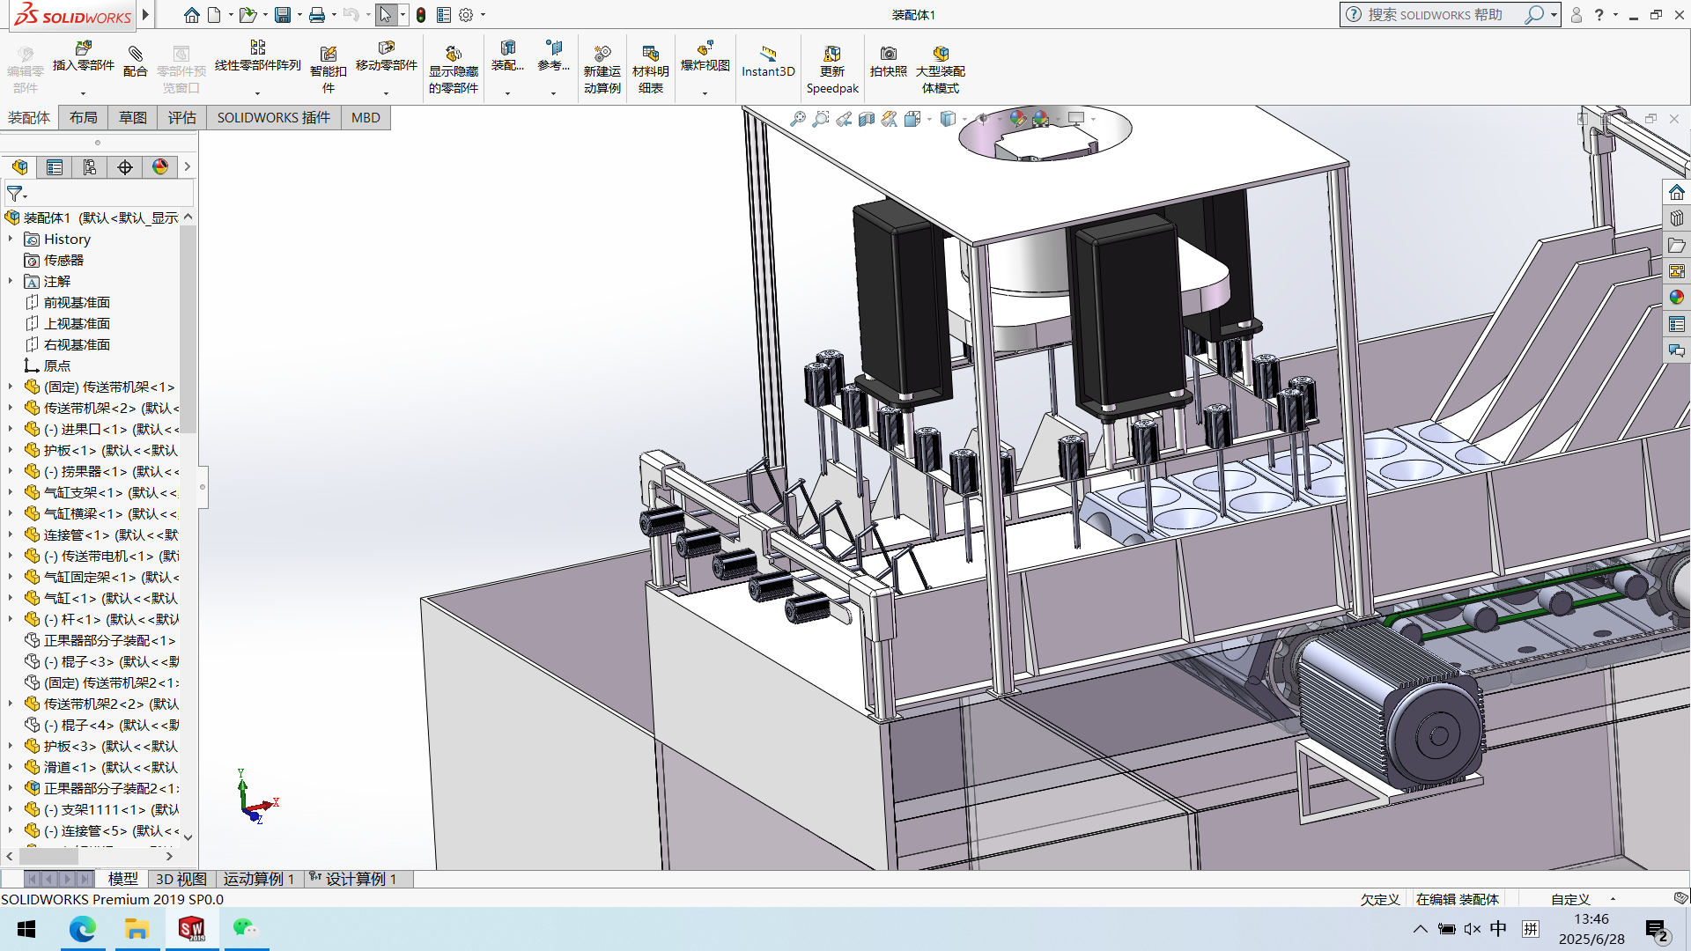This screenshot has width=1691, height=951.
Task: Expand the 气缸支架<1> component node
Action: click(x=11, y=492)
